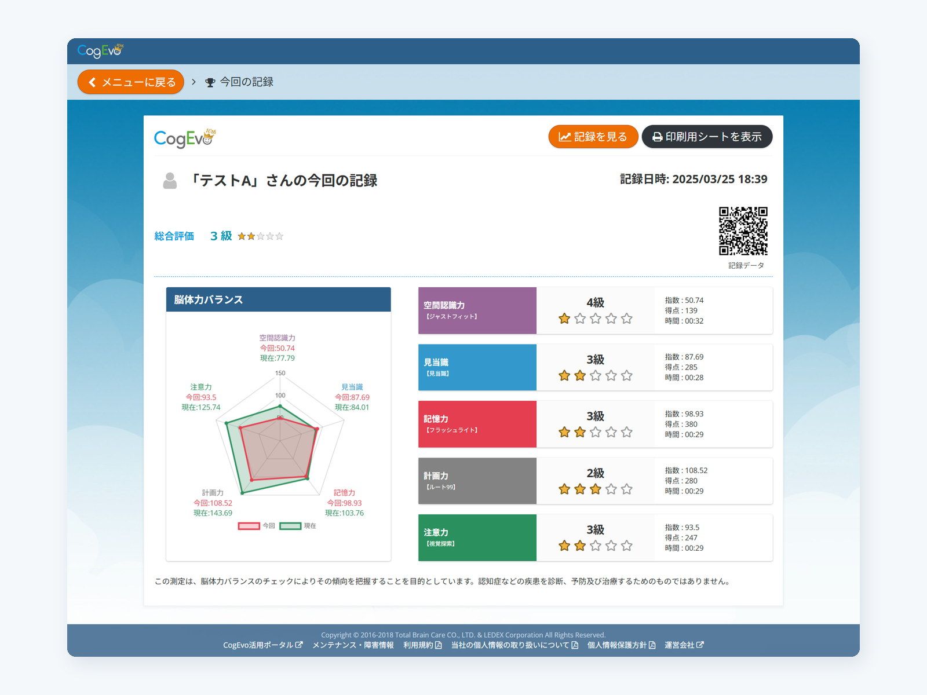Click the stars in the 記憶力 row
This screenshot has height=695, width=927.
click(595, 432)
